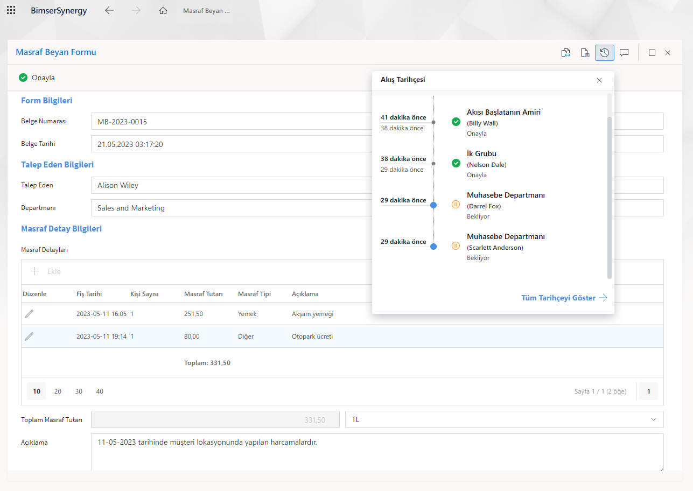Click the Toplam: 331,50 summary
The height and width of the screenshot is (491, 693).
[x=207, y=363]
